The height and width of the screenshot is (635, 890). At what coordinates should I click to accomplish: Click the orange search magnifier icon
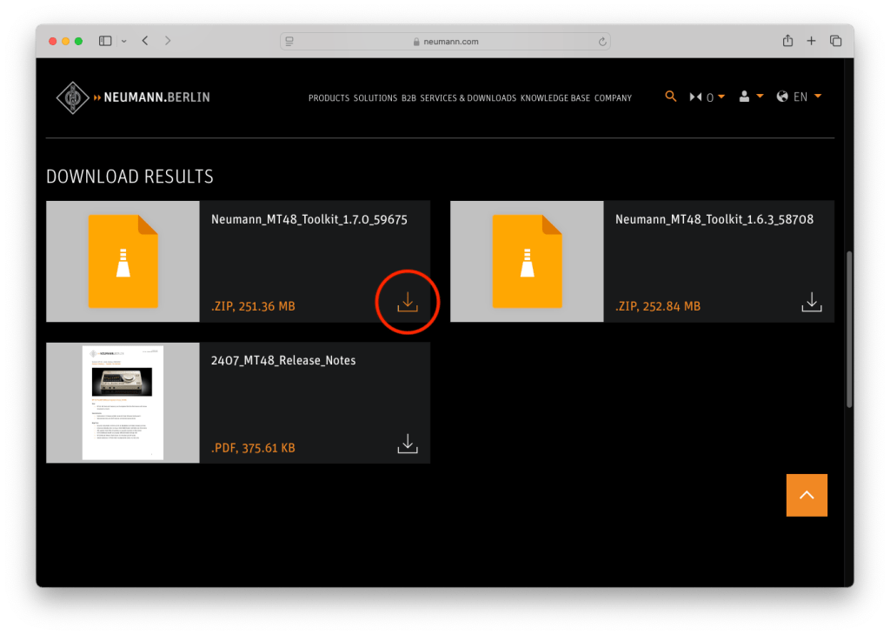[x=670, y=97]
